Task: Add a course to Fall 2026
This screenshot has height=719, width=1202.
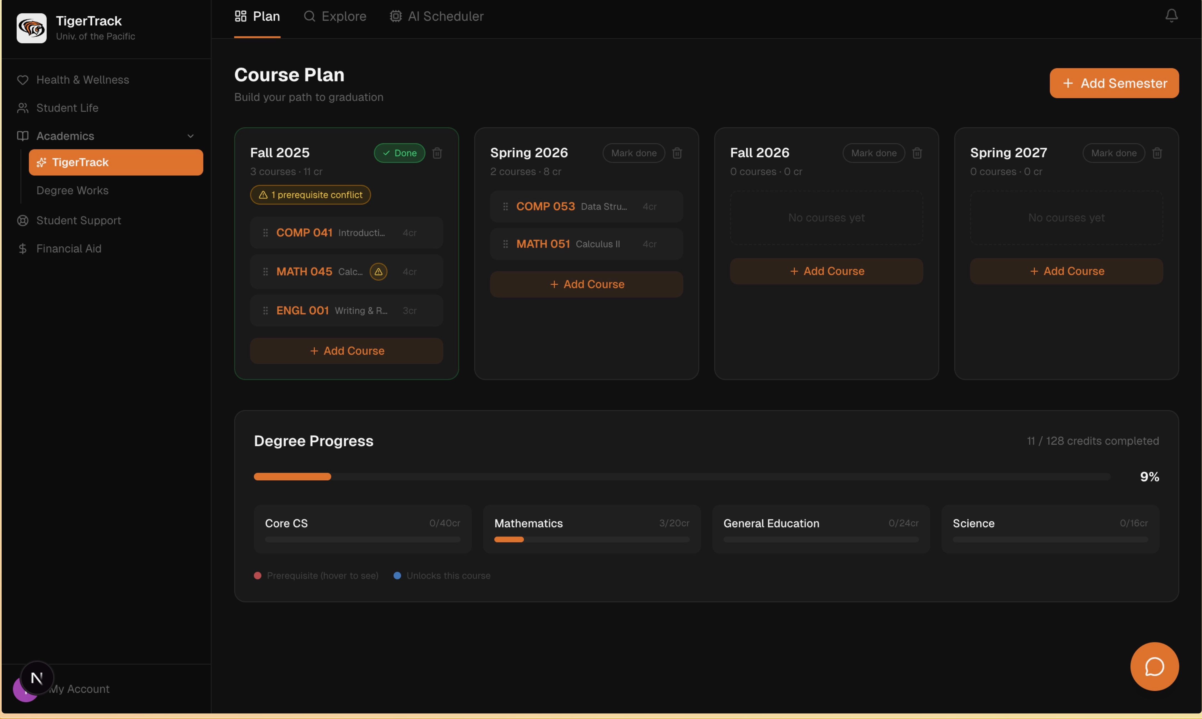Action: [x=826, y=271]
